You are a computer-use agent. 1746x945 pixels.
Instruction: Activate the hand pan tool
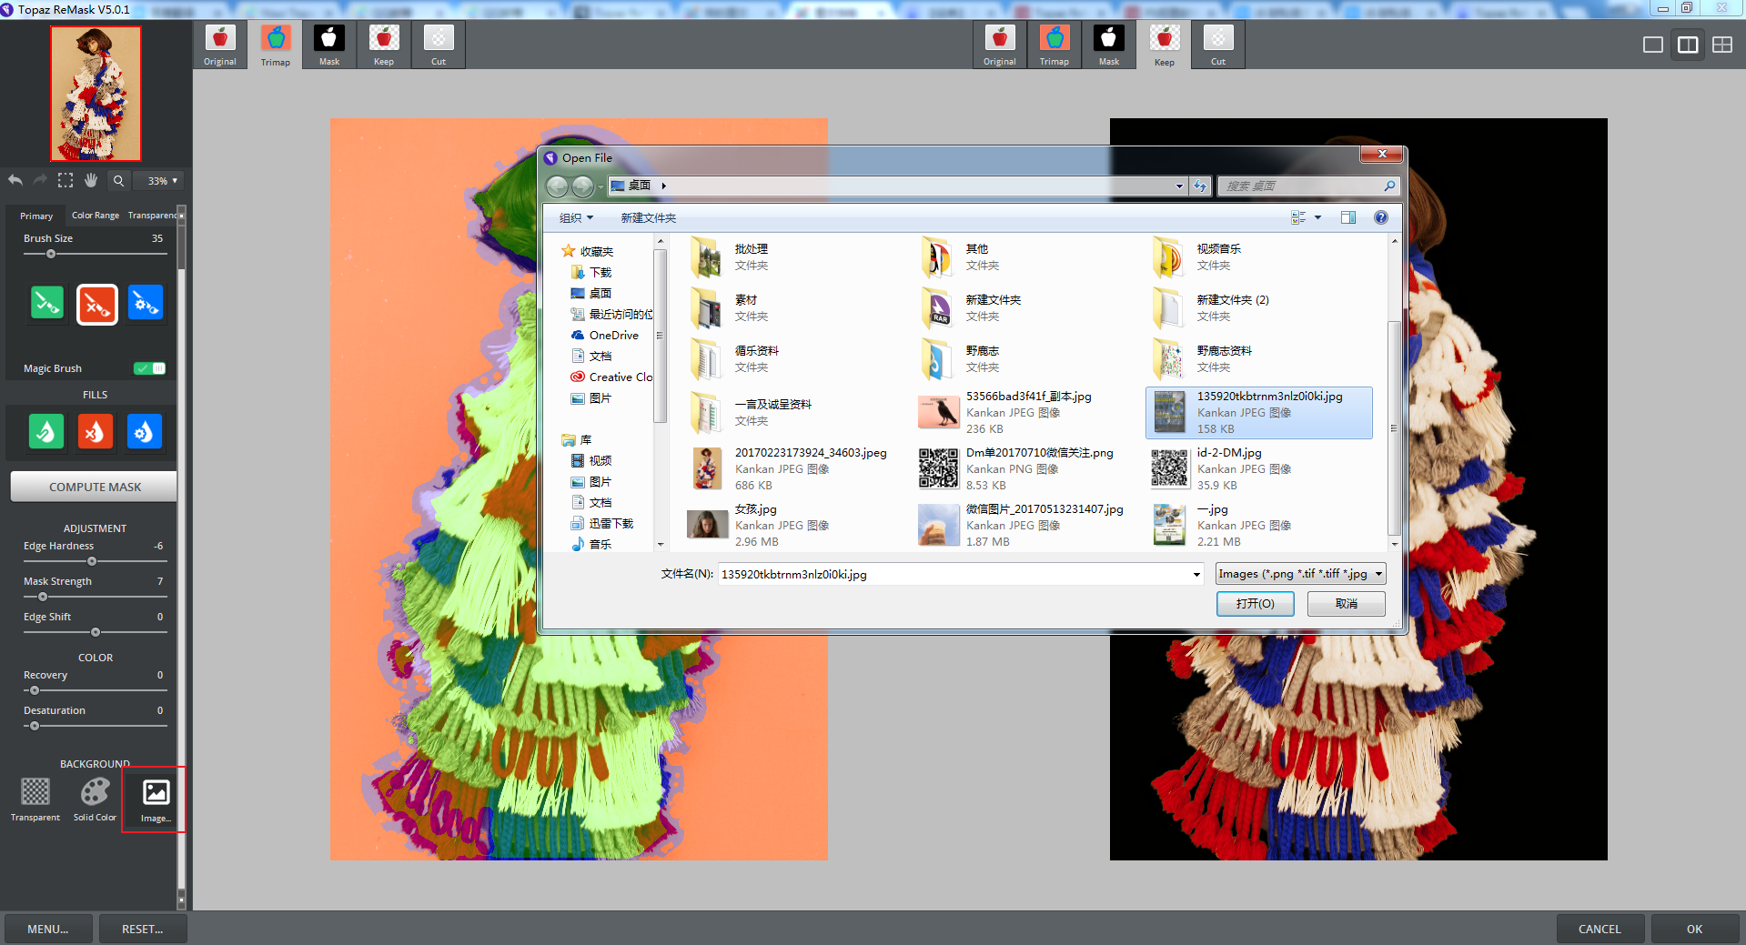[x=91, y=180]
